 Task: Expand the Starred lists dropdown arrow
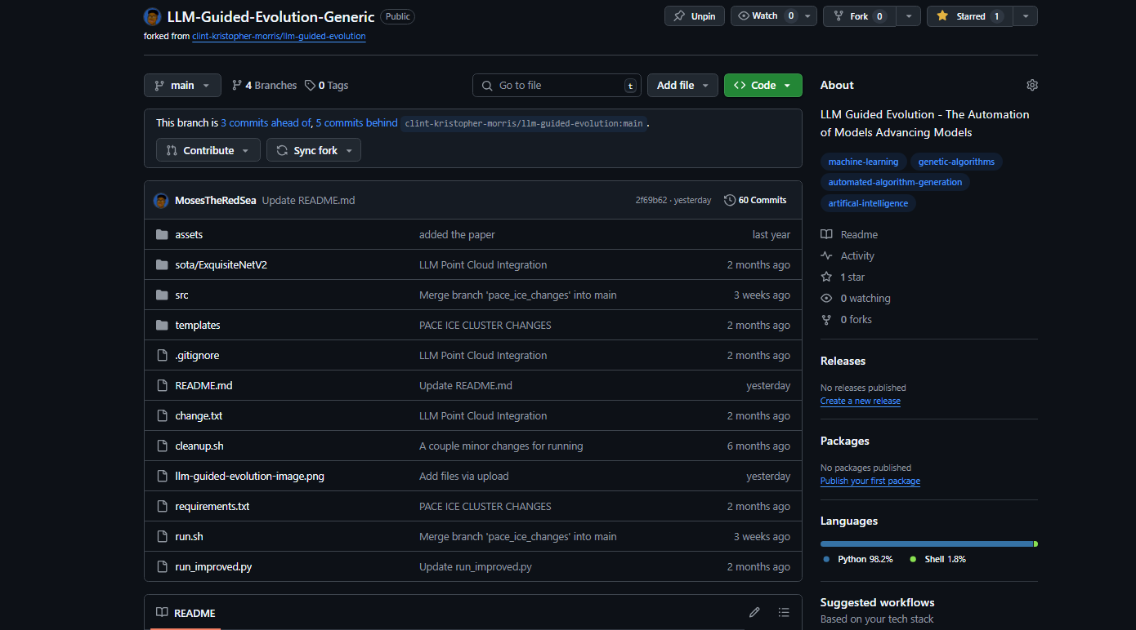[x=1026, y=16]
